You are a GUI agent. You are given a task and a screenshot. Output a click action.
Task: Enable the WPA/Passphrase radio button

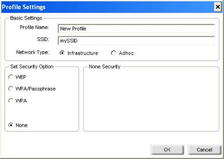coord(11,89)
